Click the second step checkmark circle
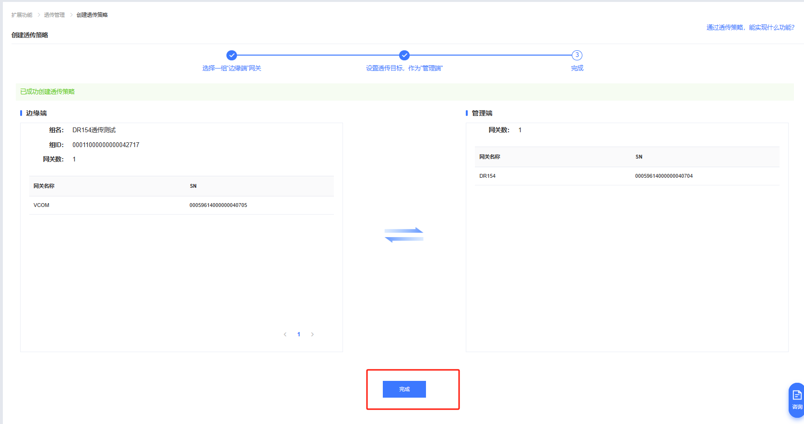 coord(404,55)
